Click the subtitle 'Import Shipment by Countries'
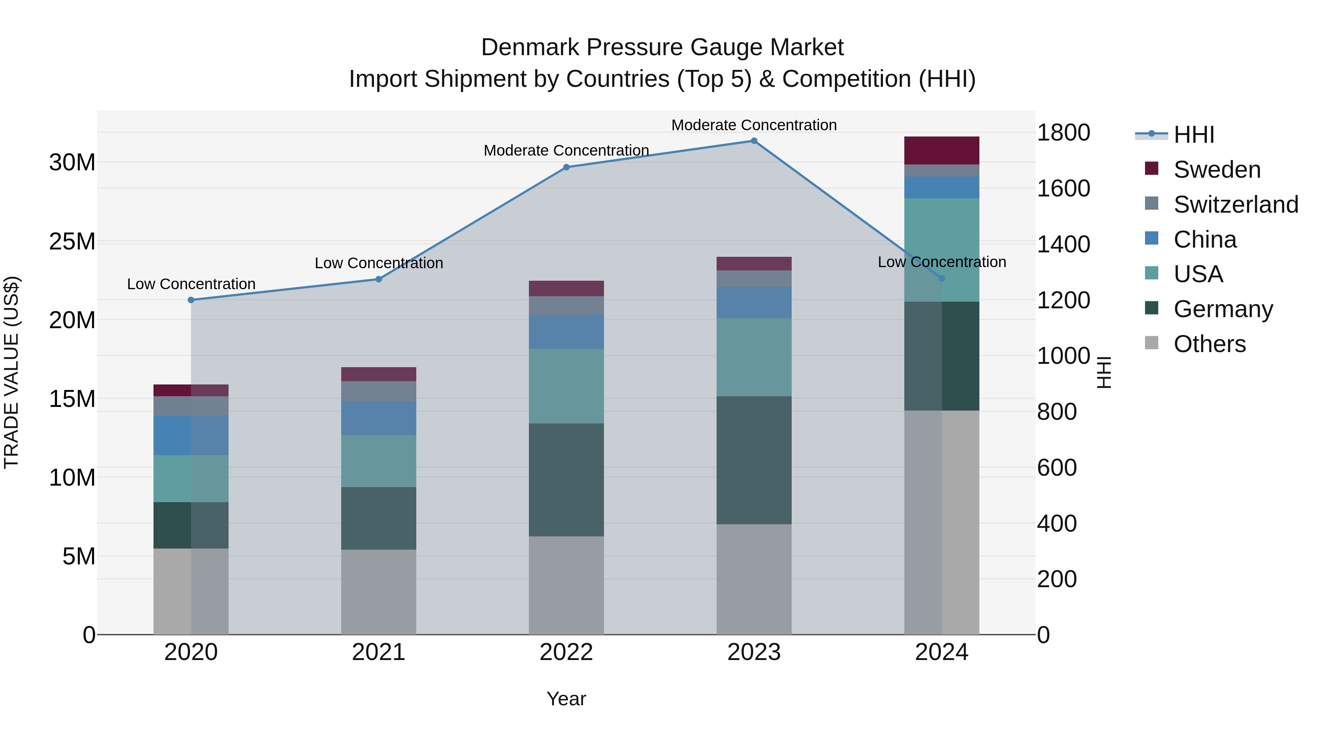The width and height of the screenshot is (1325, 745). click(510, 79)
